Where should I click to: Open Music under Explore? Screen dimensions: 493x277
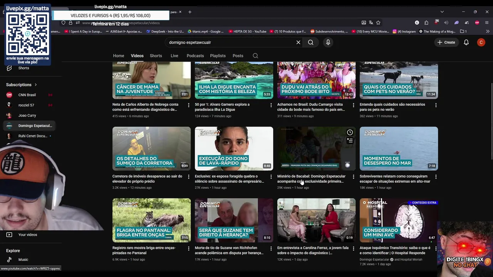pos(23,260)
